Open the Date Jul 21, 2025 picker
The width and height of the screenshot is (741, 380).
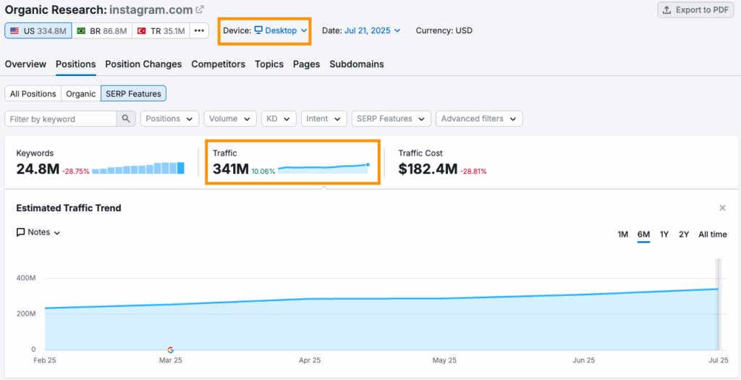coord(370,30)
